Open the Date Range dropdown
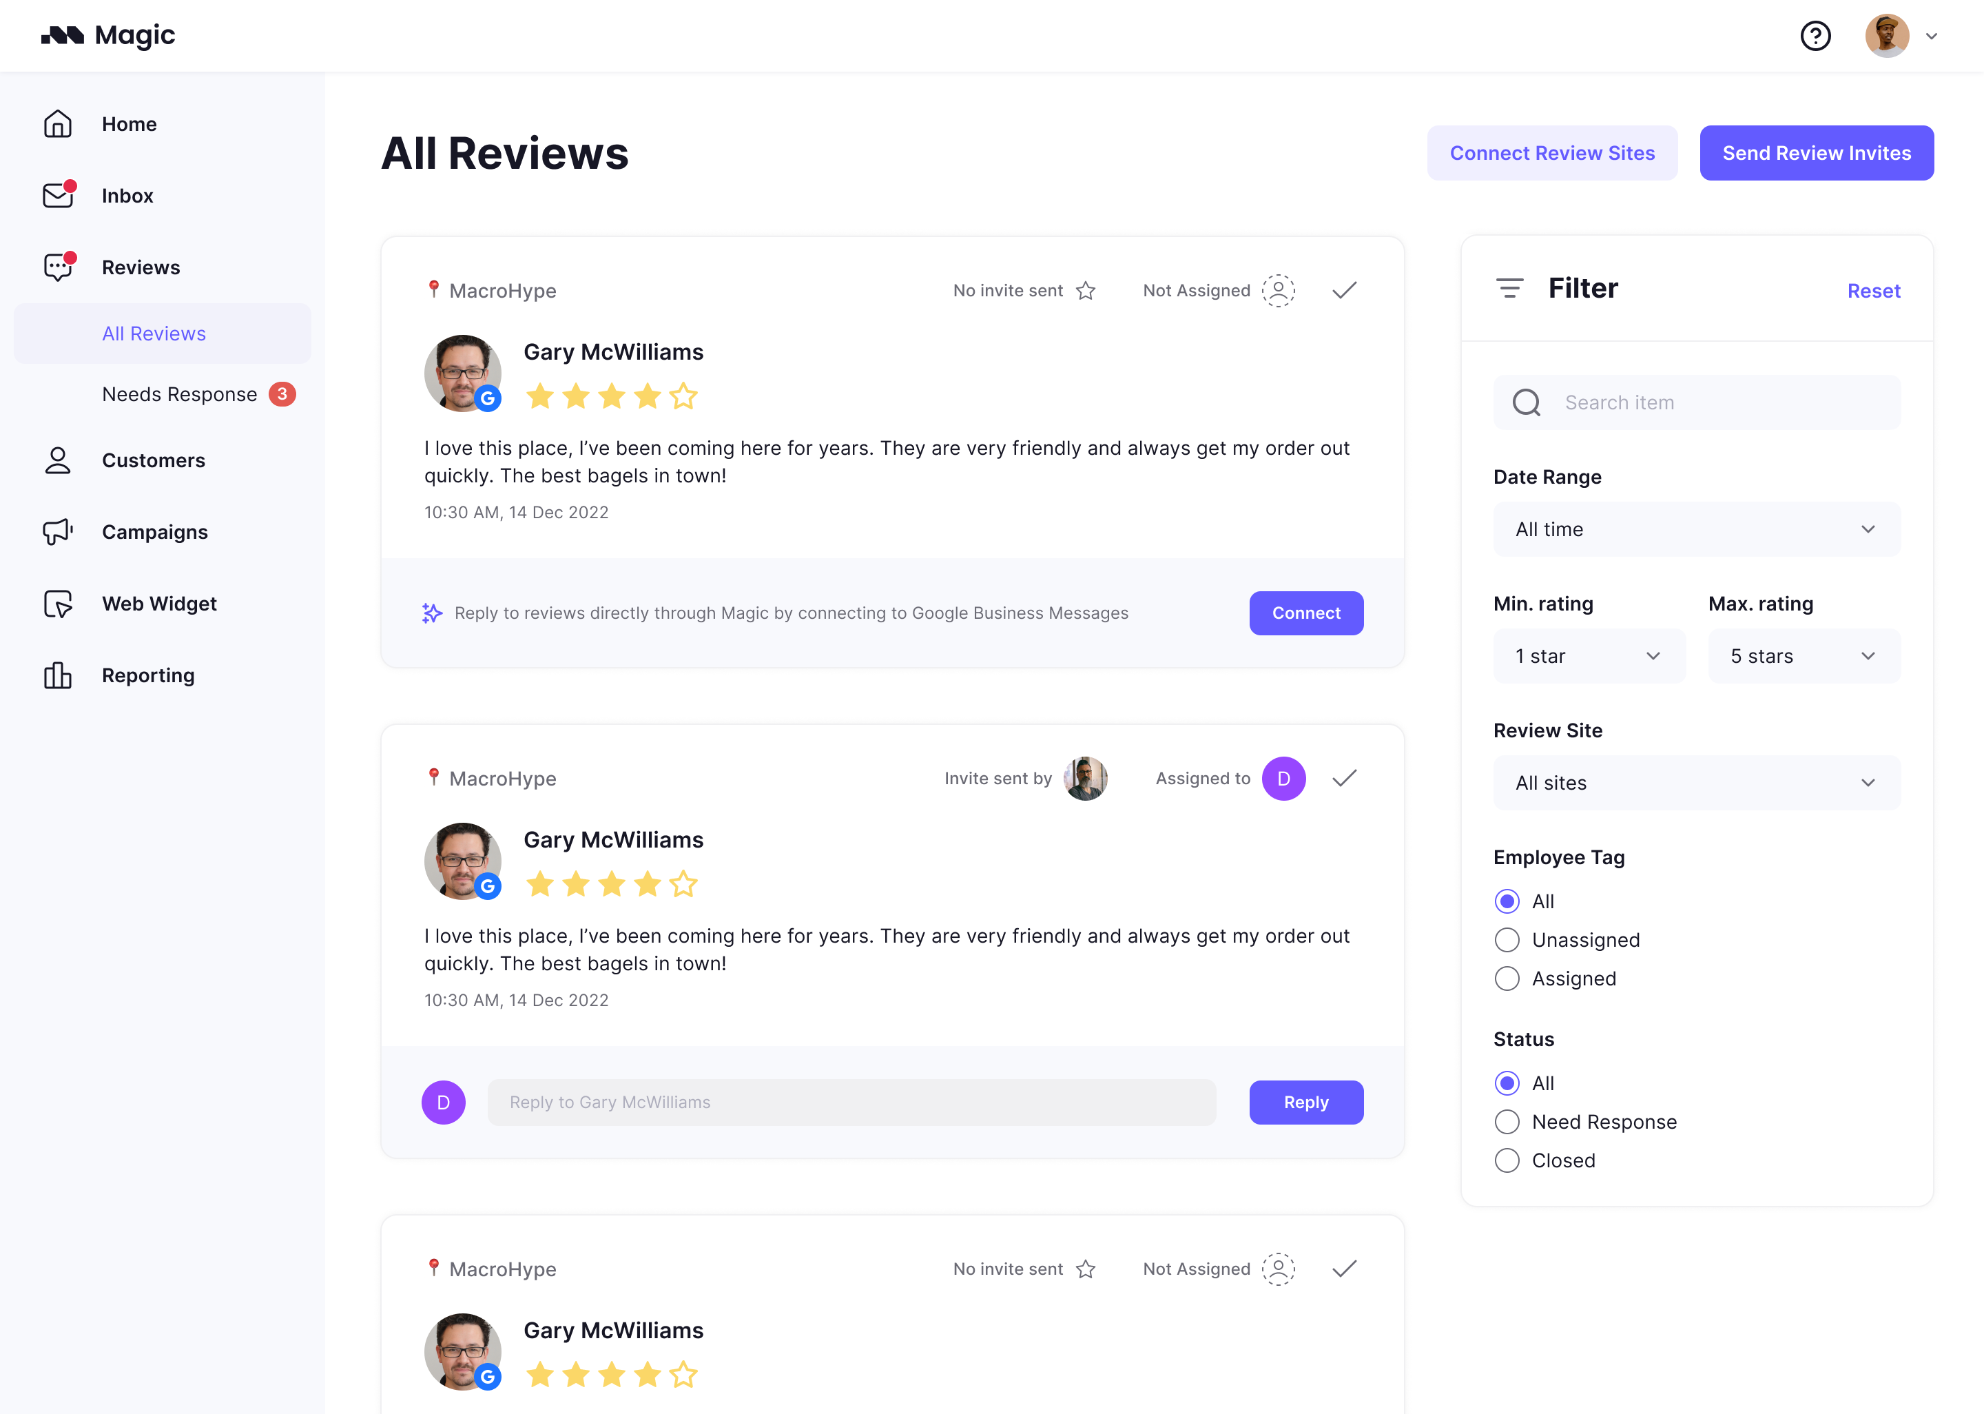1984x1414 pixels. coord(1695,529)
